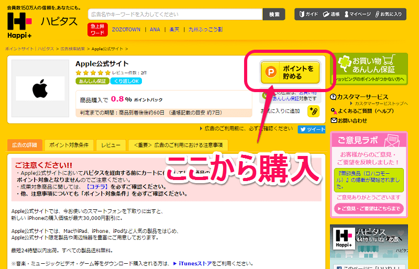Click the star rating for Apple公式サイト
This screenshot has height=269, width=419.
(x=93, y=73)
